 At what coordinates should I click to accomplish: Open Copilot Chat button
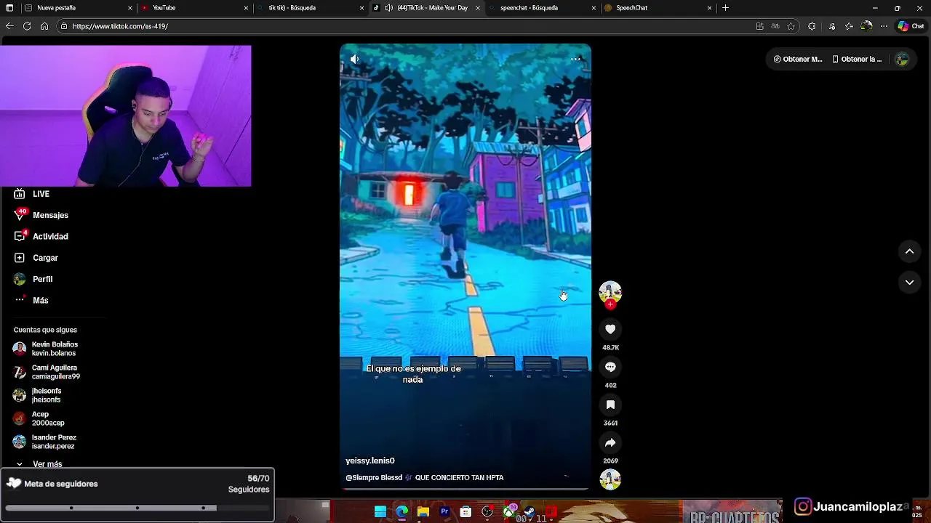tap(911, 26)
